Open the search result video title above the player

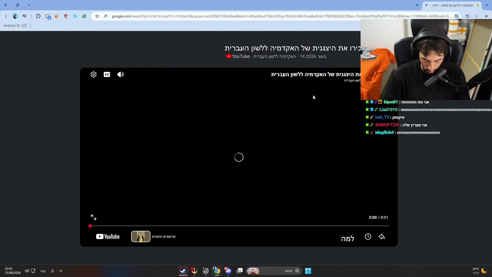coord(293,48)
